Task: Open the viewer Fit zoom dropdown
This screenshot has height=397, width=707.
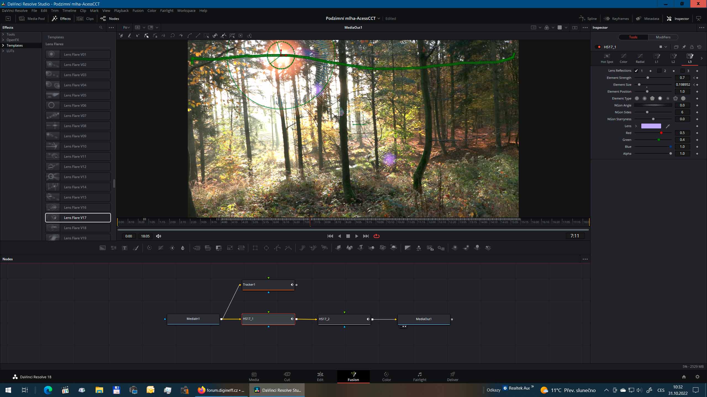Action: pos(126,27)
